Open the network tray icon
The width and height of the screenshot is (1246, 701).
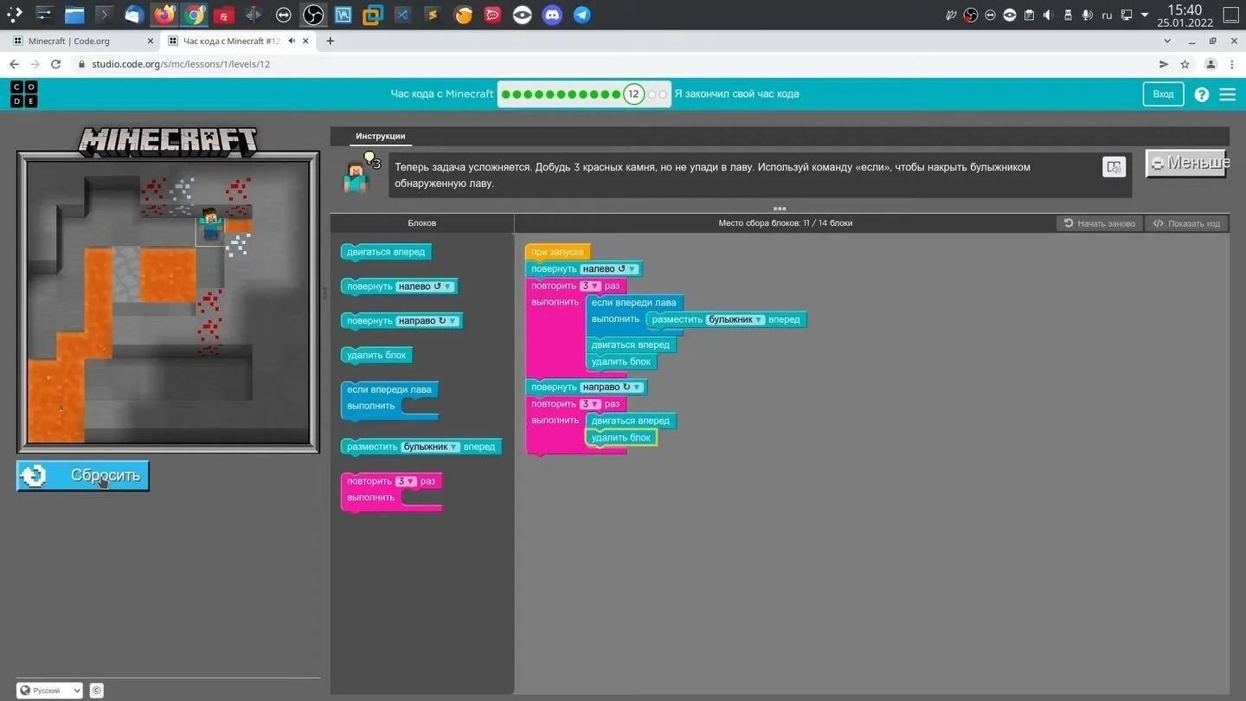[1127, 15]
